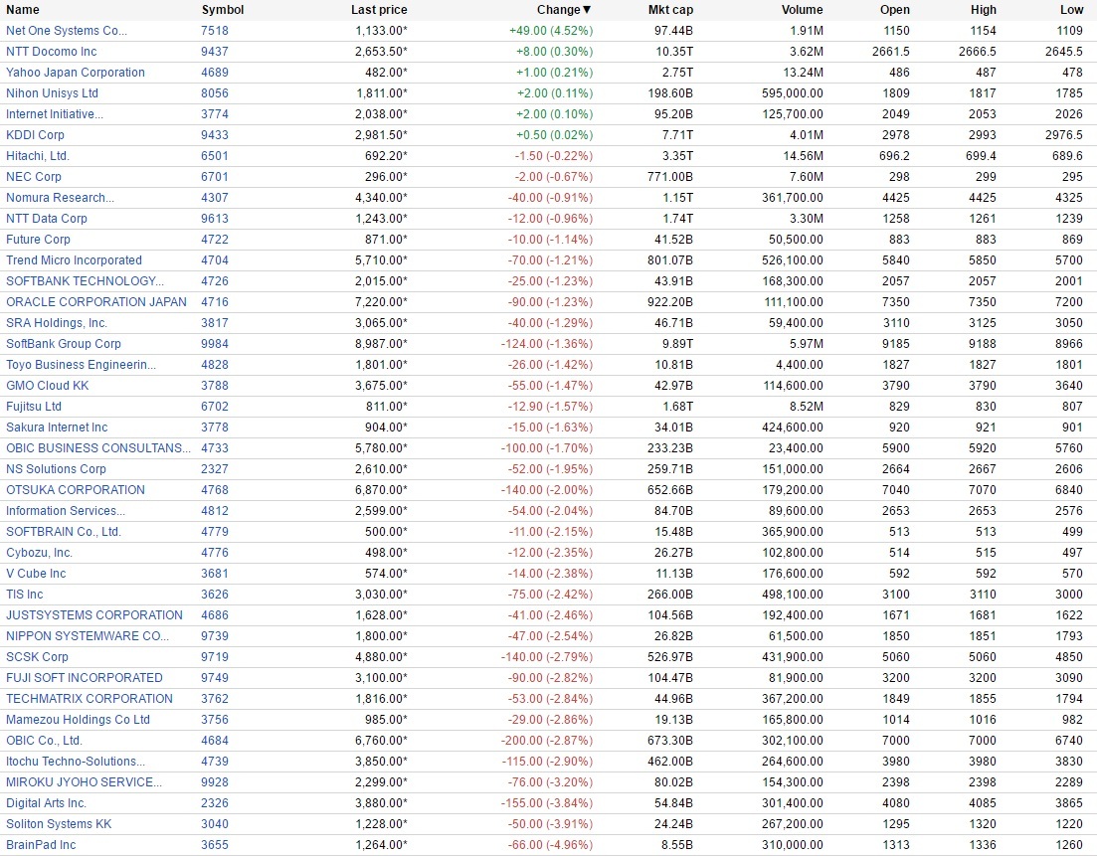Open the Cybozu, Inc. link
Screen dimensions: 1097x856
pyautogui.click(x=39, y=553)
